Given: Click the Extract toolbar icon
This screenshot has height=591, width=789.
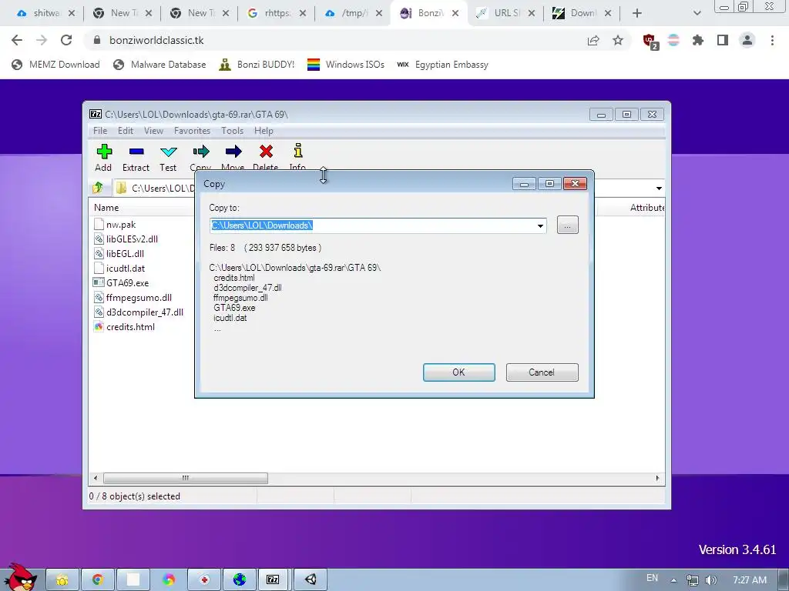Looking at the screenshot, I should (136, 157).
